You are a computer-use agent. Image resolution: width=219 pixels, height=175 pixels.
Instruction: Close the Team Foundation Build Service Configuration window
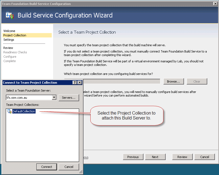click(x=215, y=4)
